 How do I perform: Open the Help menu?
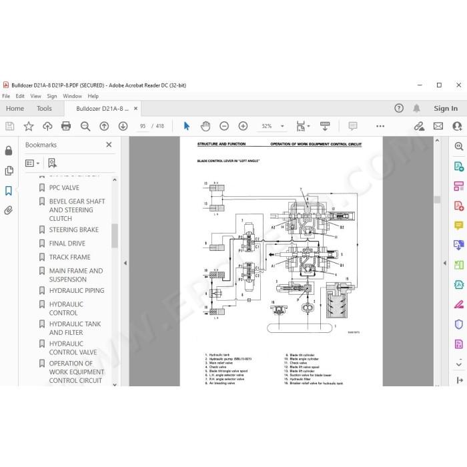tap(93, 96)
